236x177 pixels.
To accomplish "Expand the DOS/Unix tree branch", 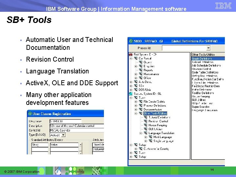I will coord(131,90).
